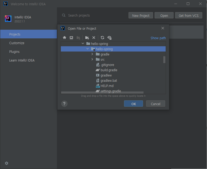Click the HELP.md markdown icon
Viewport: 207px width, 169px height.
tap(98, 86)
